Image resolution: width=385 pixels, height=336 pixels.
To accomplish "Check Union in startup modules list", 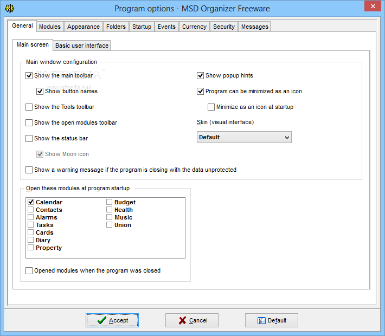I will (109, 225).
